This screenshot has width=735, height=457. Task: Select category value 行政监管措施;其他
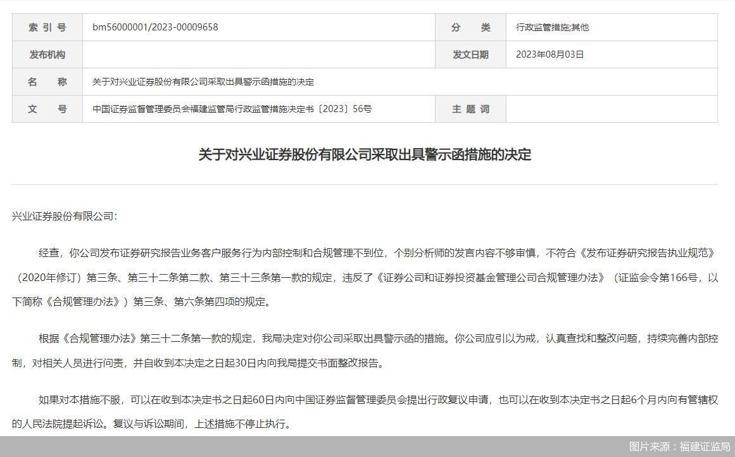tap(552, 27)
